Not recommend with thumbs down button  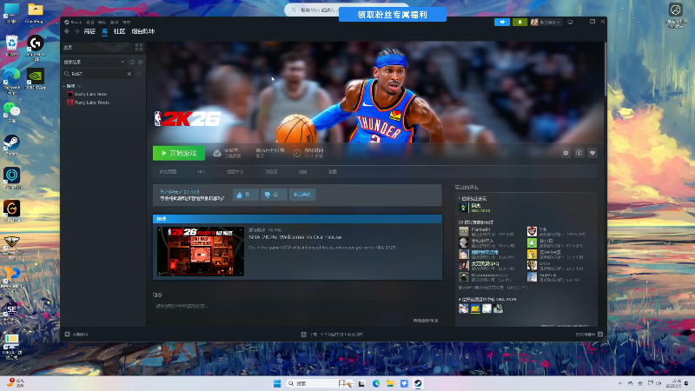[274, 195]
